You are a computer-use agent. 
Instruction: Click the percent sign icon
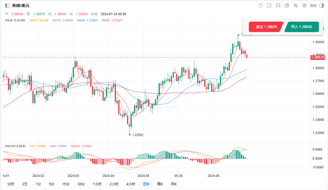[x=296, y=6]
